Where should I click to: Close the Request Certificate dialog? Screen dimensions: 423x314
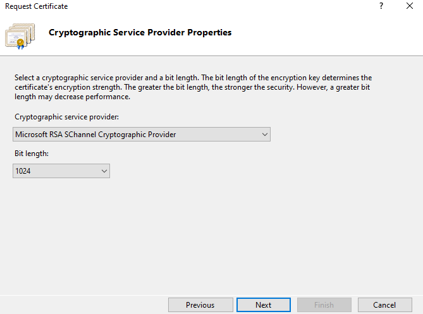coord(409,6)
